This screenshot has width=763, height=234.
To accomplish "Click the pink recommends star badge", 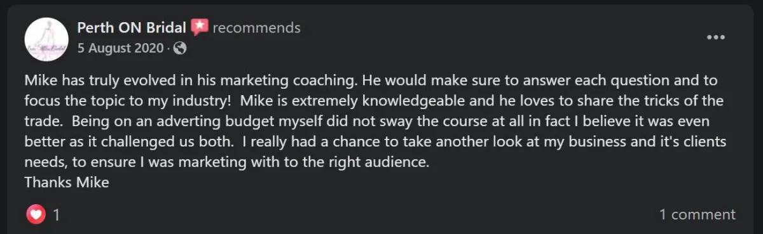I will click(200, 27).
